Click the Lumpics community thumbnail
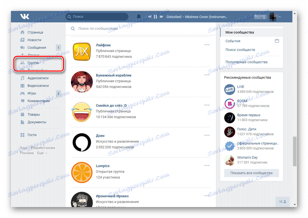Image resolution: width=308 pixels, height=218 pixels. [x=81, y=172]
